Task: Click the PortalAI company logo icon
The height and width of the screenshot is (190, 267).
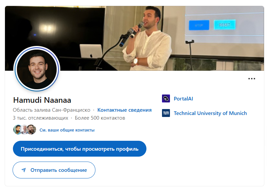Action: (166, 98)
